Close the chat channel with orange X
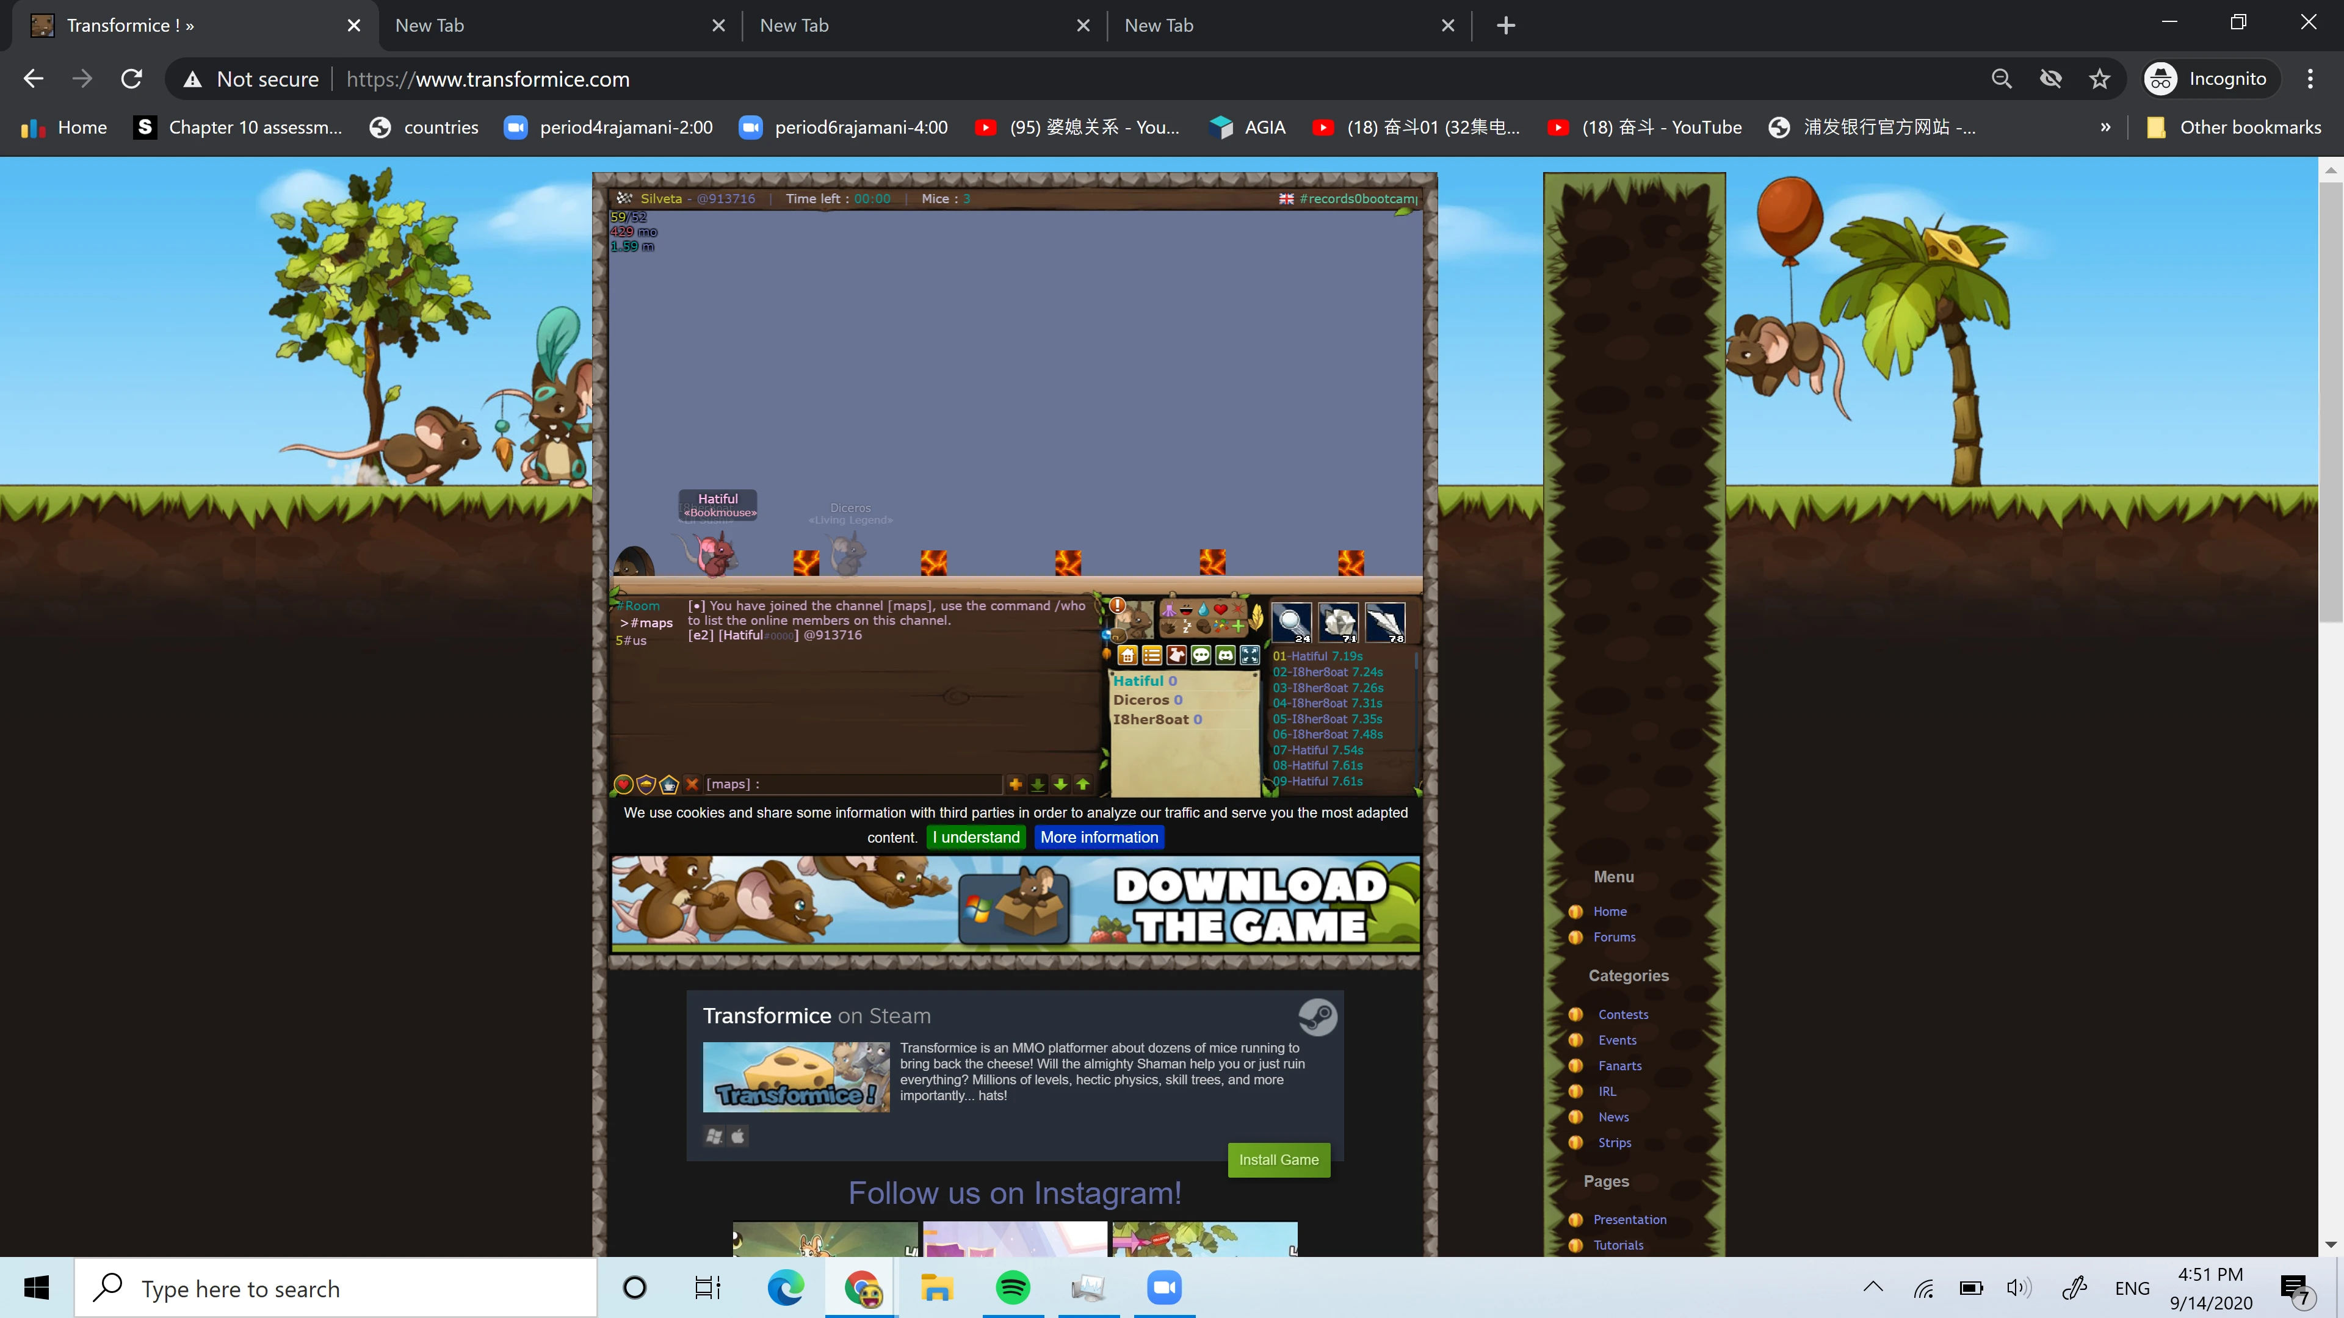 [x=692, y=784]
